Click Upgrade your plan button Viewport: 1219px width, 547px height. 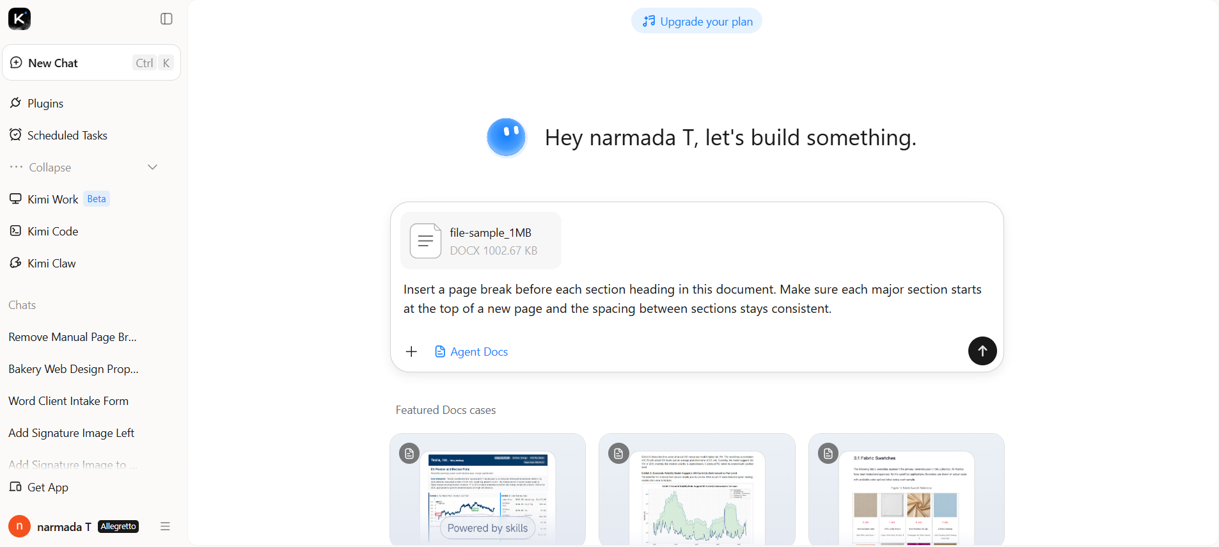[x=696, y=21]
